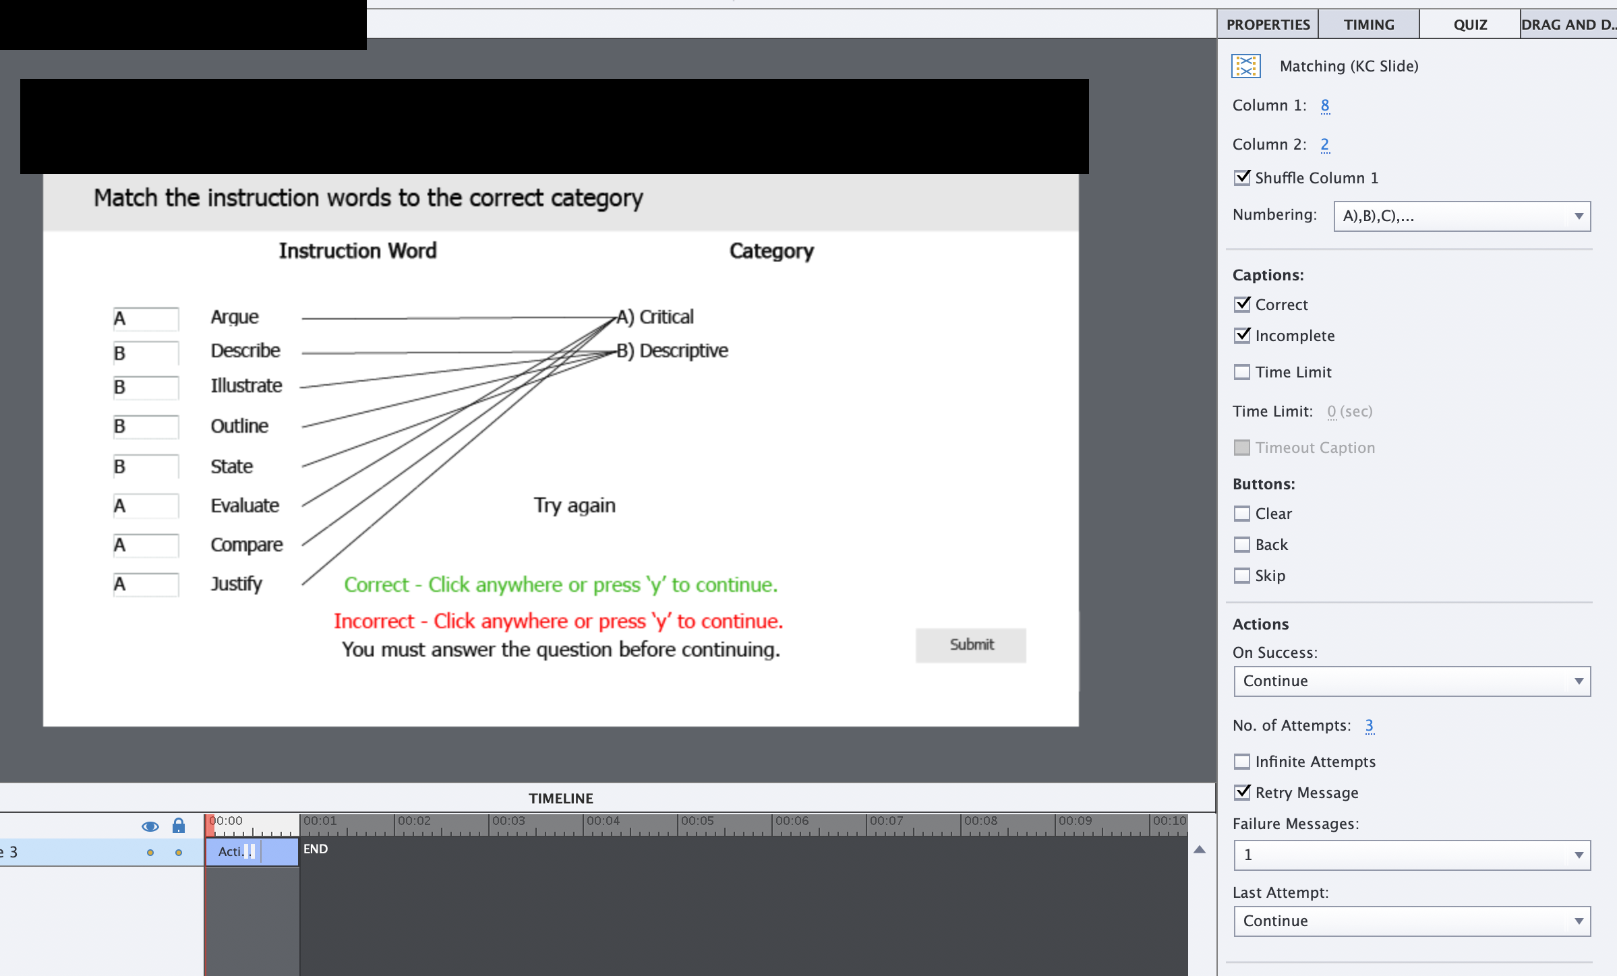
Task: Toggle visibility dot on the Slide 3 layer
Action: [150, 851]
